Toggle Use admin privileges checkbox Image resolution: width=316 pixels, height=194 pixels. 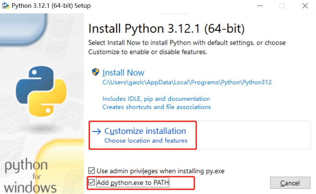pyautogui.click(x=91, y=171)
